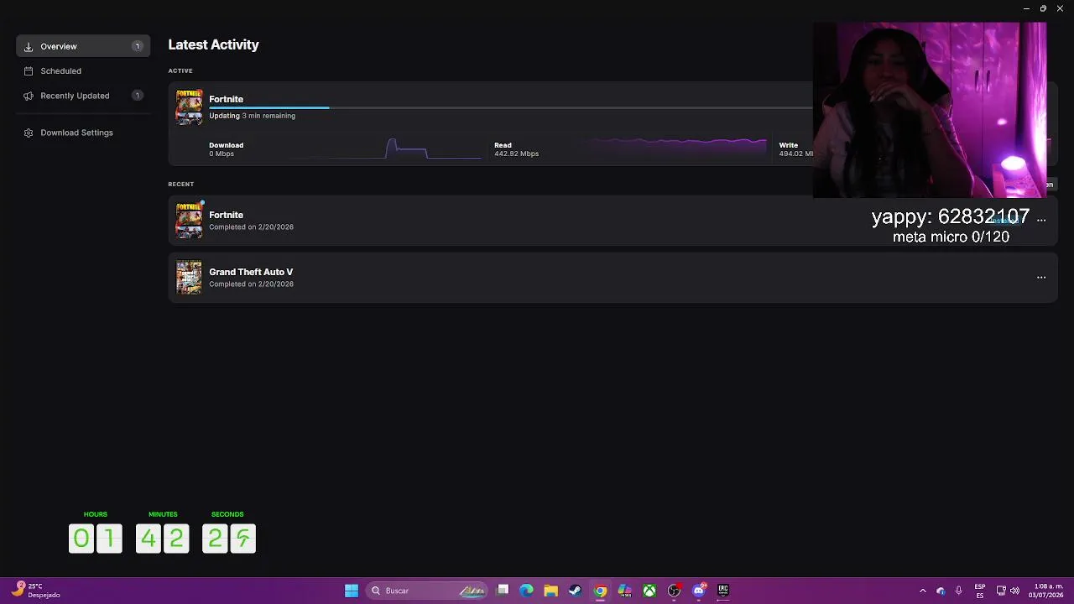The width and height of the screenshot is (1074, 604).
Task: Click the Download Settings gear icon
Action: coord(29,133)
